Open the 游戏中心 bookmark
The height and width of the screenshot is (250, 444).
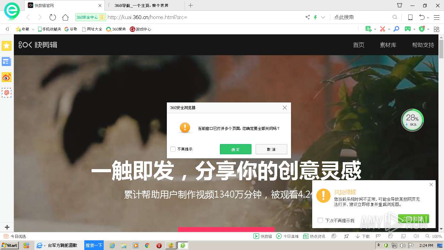pos(140,29)
